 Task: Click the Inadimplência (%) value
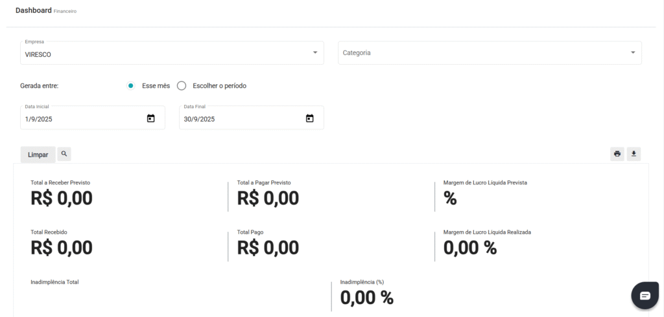(366, 298)
